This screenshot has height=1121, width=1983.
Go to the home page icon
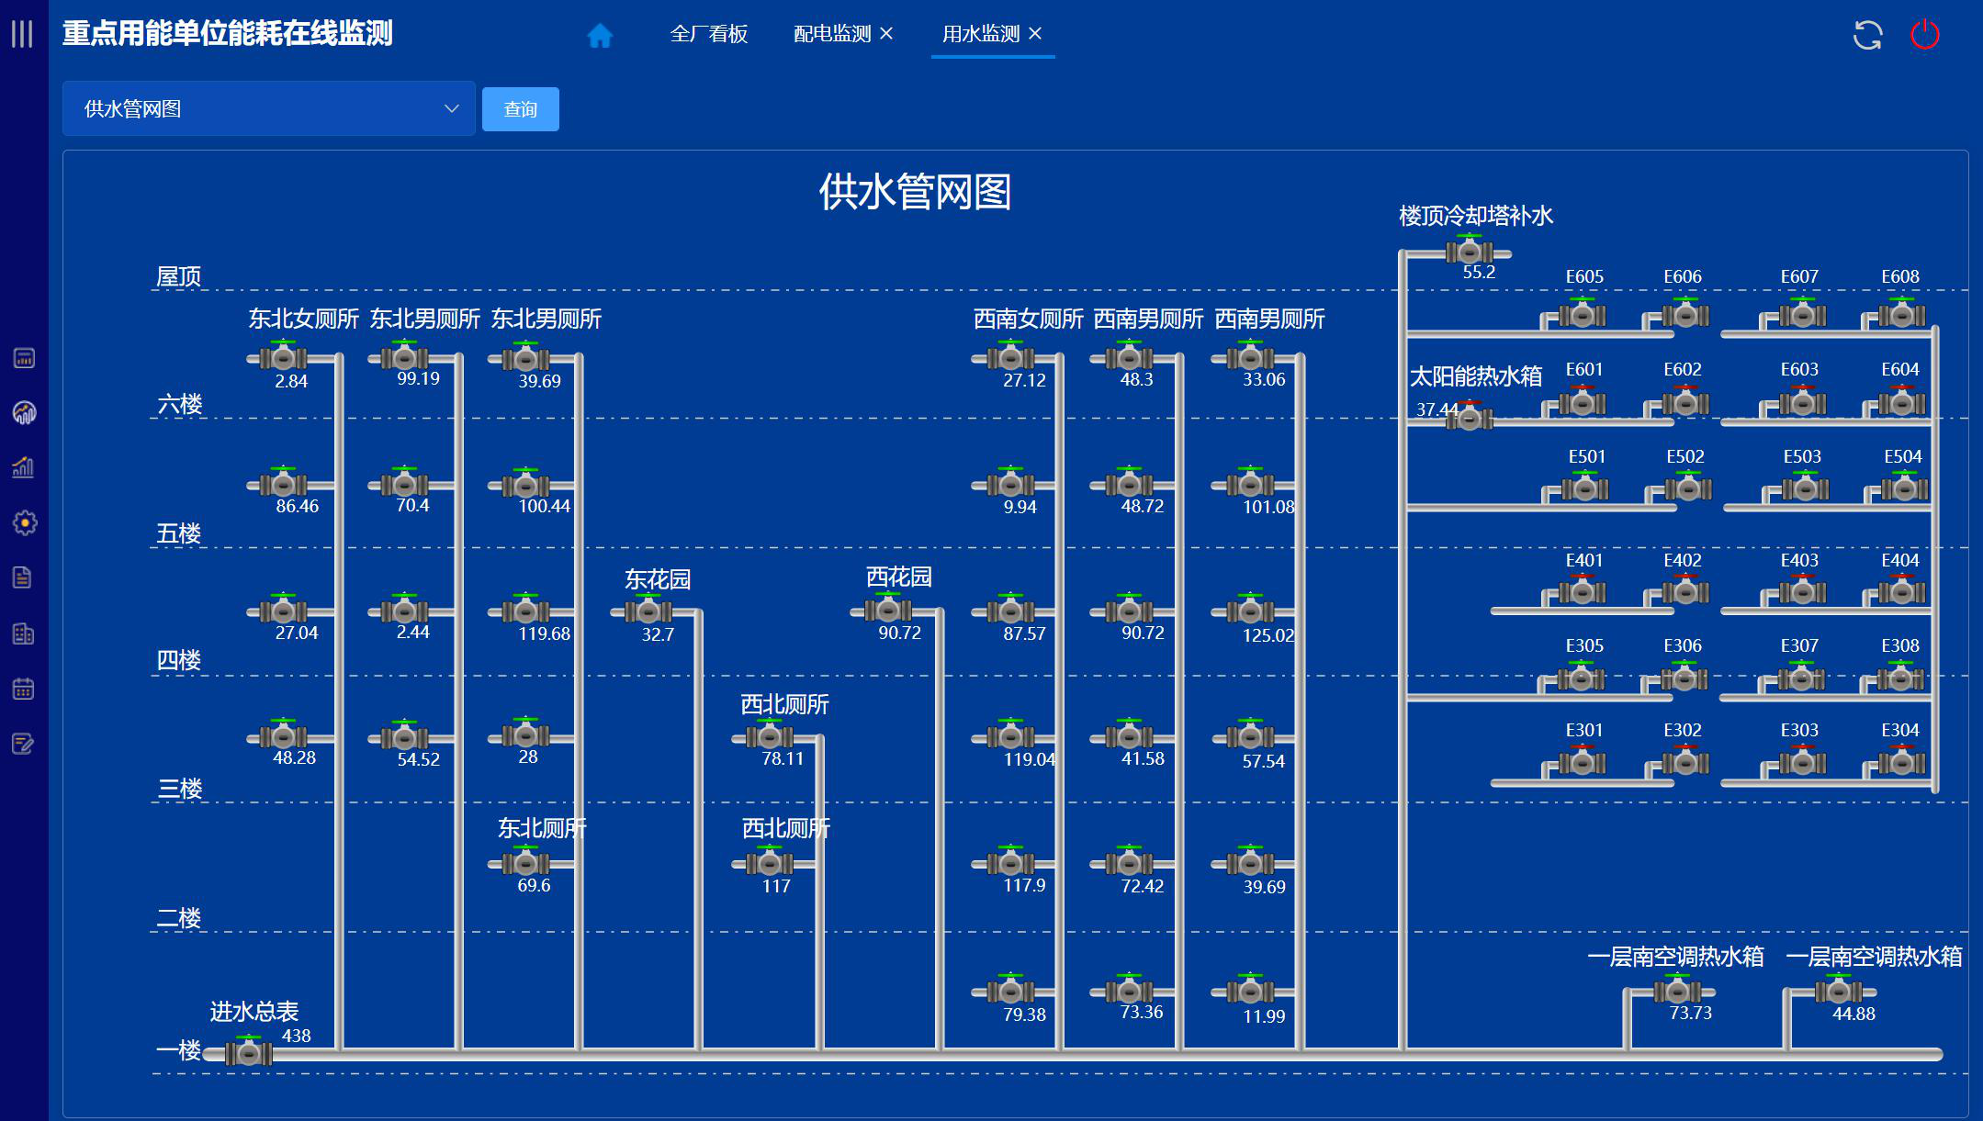click(600, 35)
